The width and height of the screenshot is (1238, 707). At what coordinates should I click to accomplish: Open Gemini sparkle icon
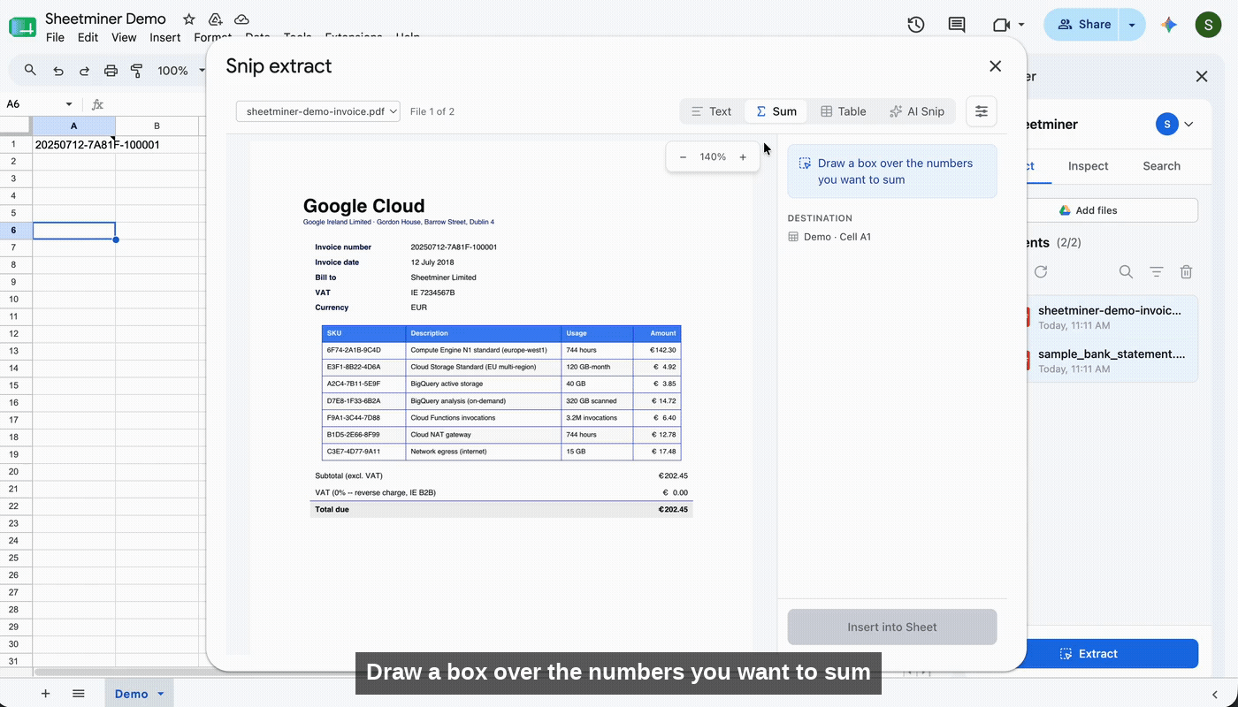pyautogui.click(x=1169, y=25)
